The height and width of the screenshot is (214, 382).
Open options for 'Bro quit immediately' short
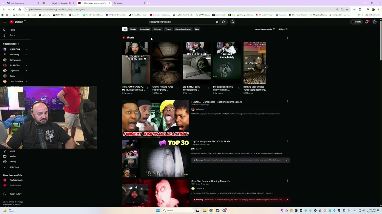click(238, 88)
